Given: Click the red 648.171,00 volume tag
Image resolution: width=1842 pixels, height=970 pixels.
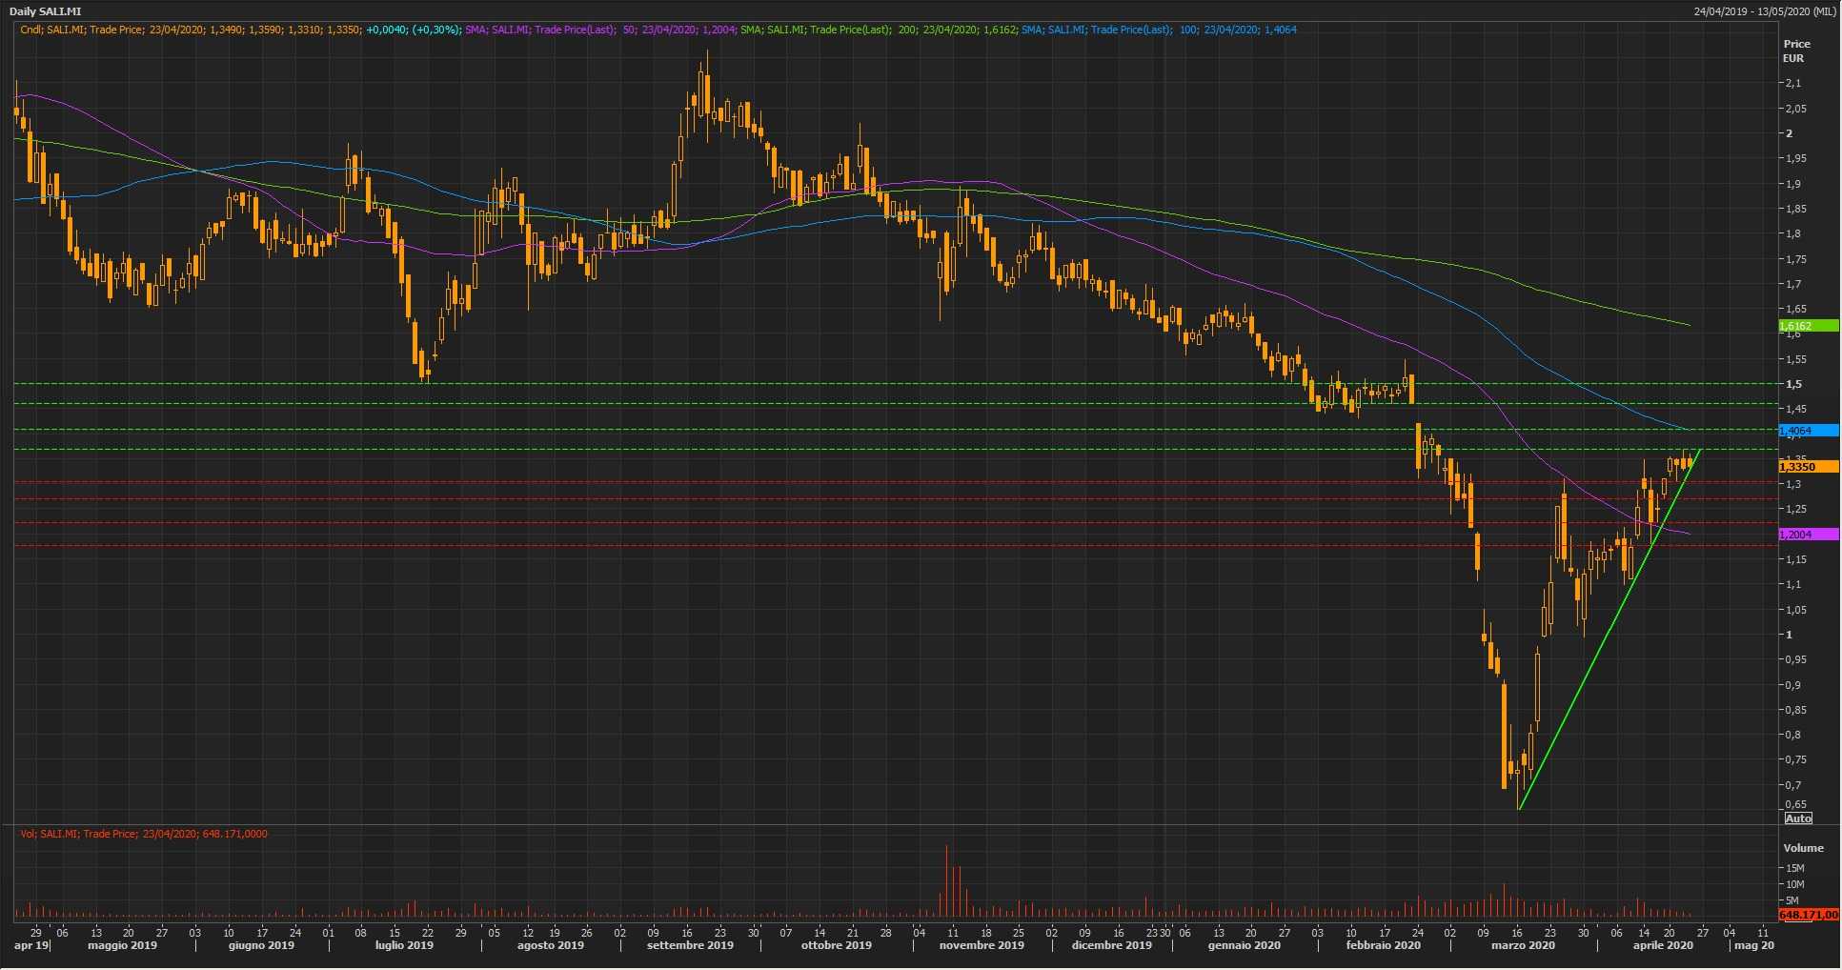Looking at the screenshot, I should [1807, 915].
